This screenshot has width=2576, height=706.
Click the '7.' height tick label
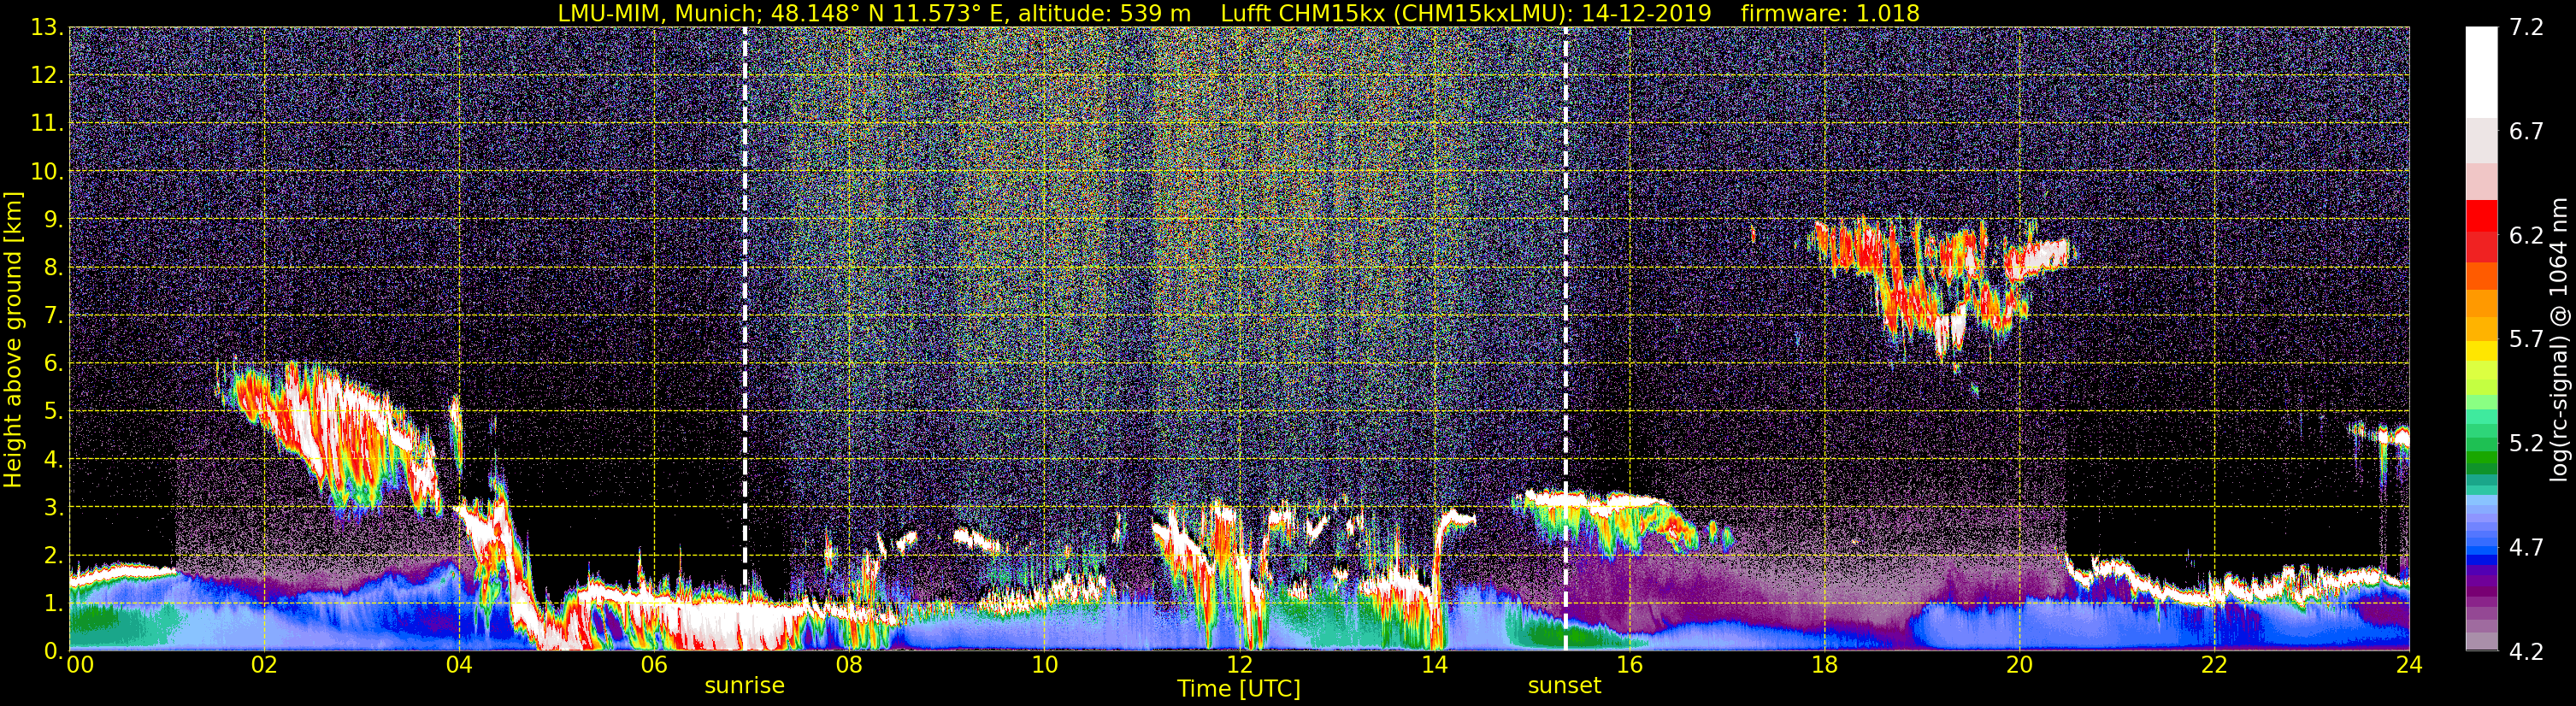point(53,315)
